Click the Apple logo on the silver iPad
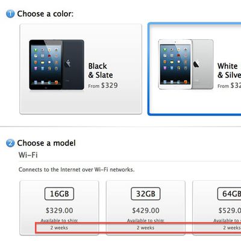 click(196, 64)
